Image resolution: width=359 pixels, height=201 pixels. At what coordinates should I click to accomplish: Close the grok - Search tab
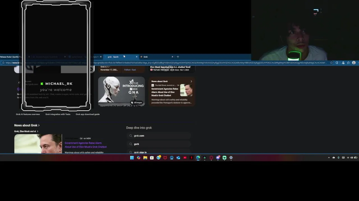[137, 57]
